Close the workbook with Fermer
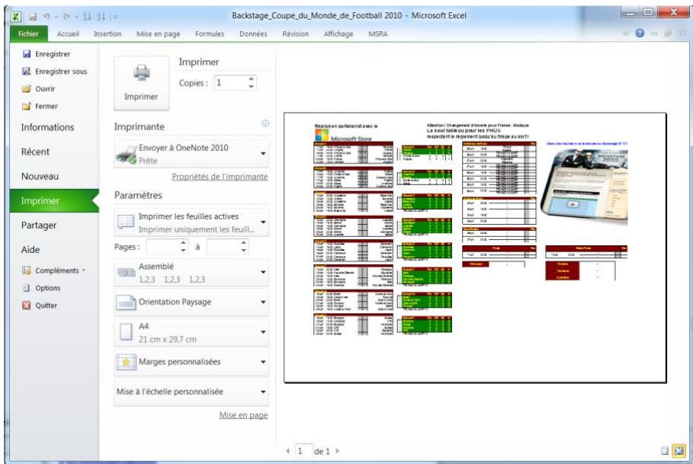693x464 pixels. (x=40, y=107)
